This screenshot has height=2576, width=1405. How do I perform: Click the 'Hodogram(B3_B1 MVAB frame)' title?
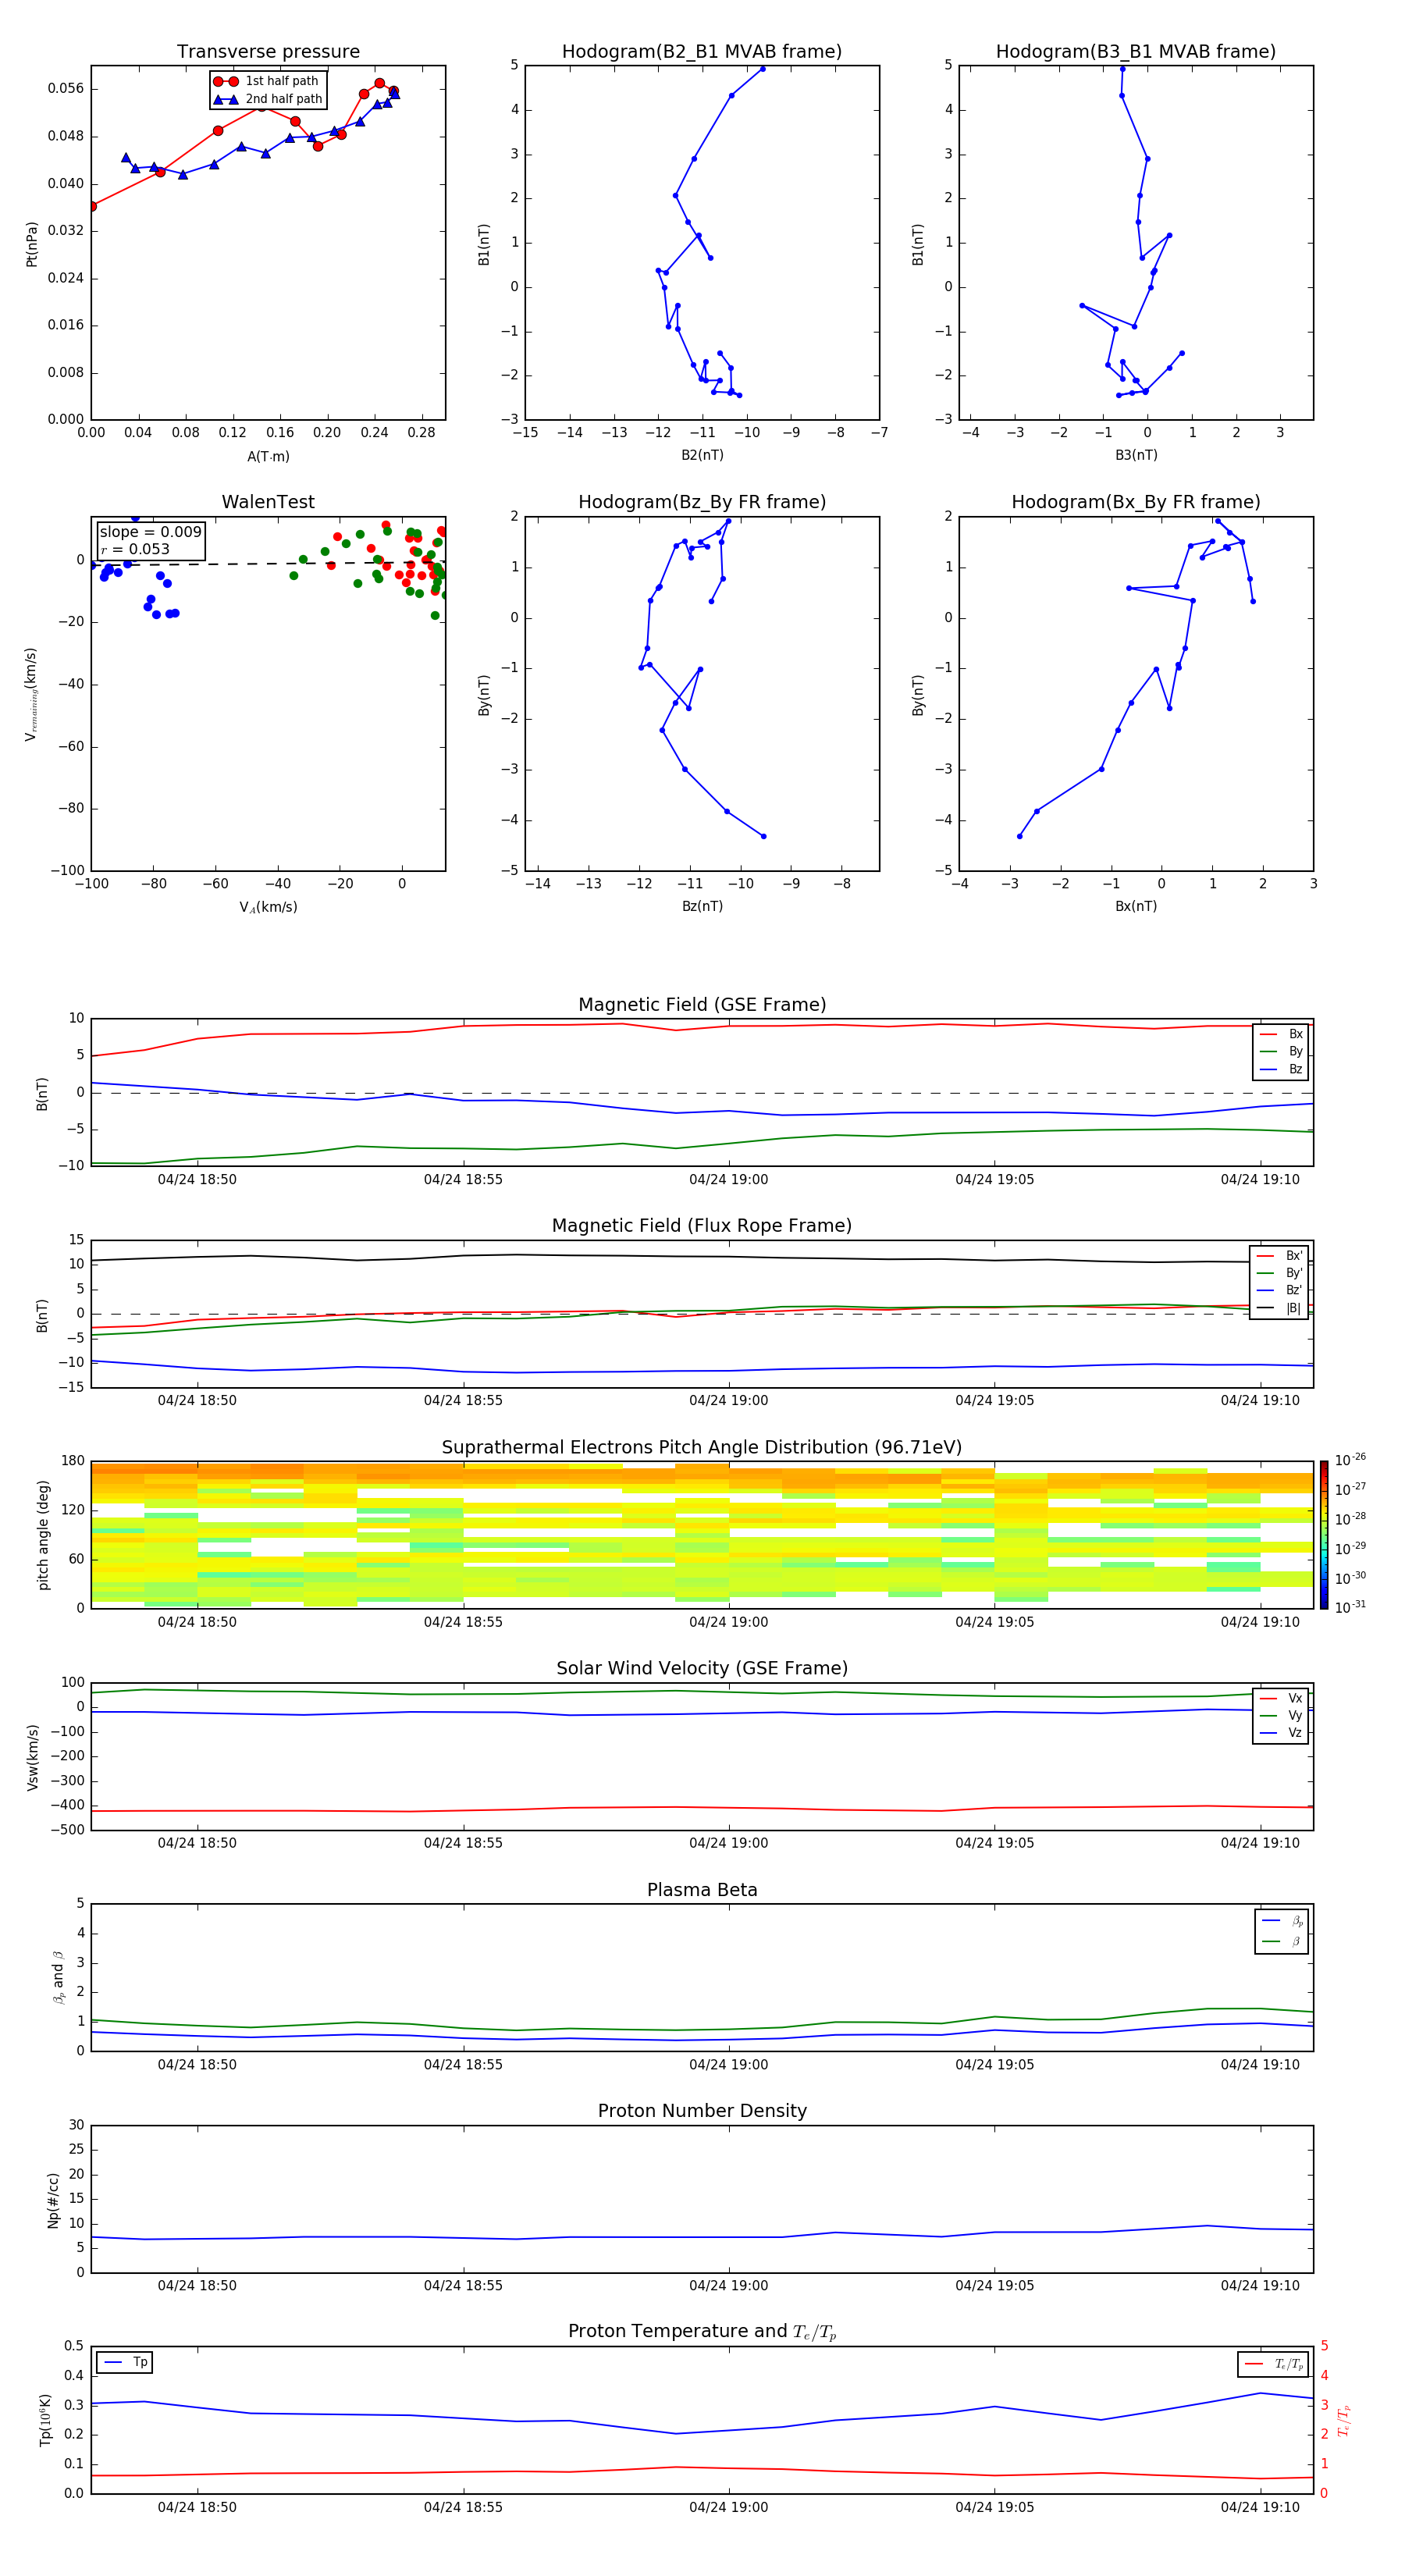pyautogui.click(x=1136, y=52)
